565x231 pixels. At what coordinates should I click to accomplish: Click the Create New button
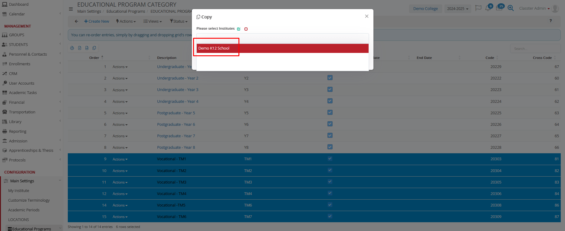[x=97, y=21]
